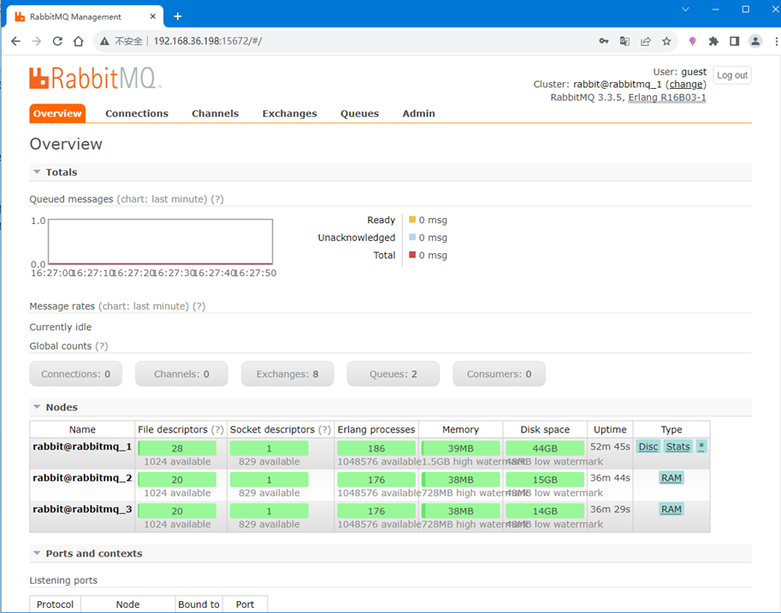Open help for Queued messages

click(x=217, y=199)
